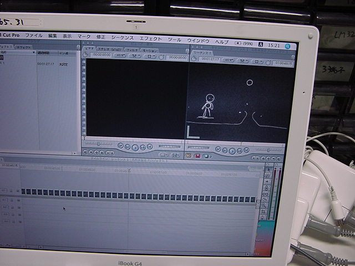Open the ヘルプ menu
The width and height of the screenshot is (355, 266).
(x=222, y=42)
